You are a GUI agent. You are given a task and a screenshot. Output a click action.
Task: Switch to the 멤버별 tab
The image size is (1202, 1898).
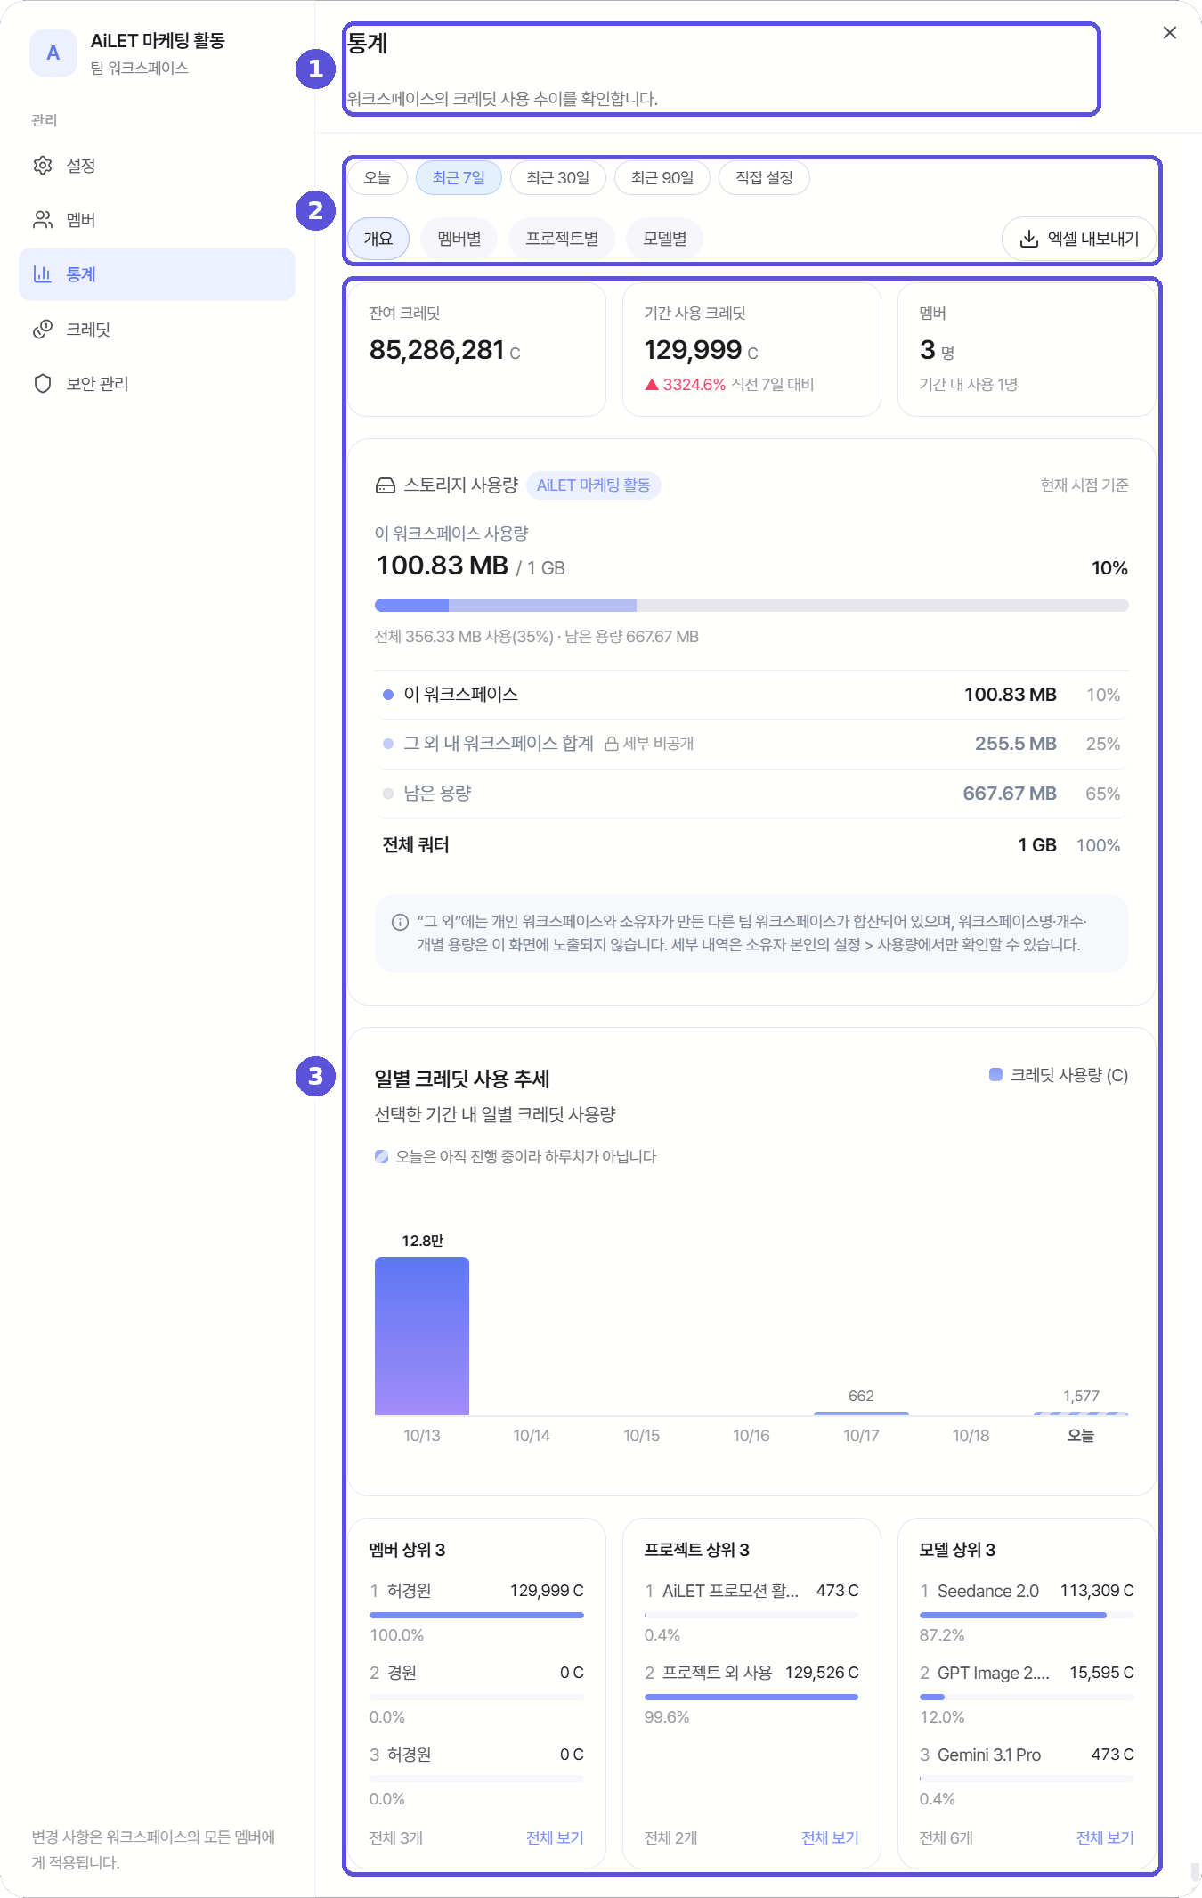tap(459, 239)
